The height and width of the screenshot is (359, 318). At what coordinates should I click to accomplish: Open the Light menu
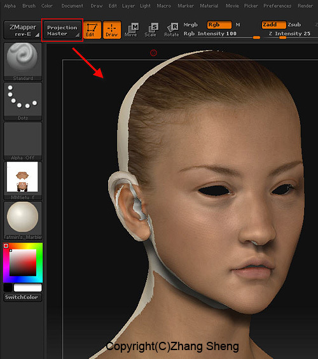click(145, 6)
